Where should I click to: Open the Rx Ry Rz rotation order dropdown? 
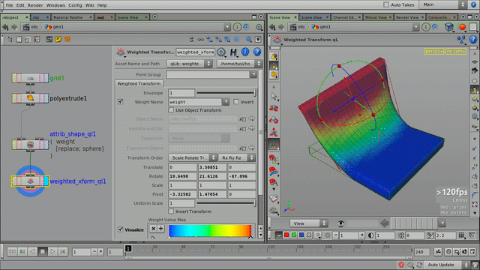pos(237,157)
